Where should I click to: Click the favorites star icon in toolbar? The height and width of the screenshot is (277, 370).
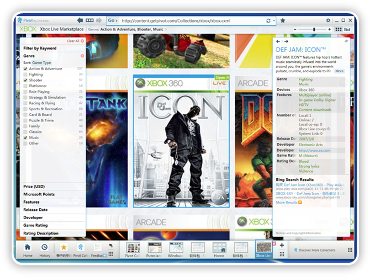283,20
